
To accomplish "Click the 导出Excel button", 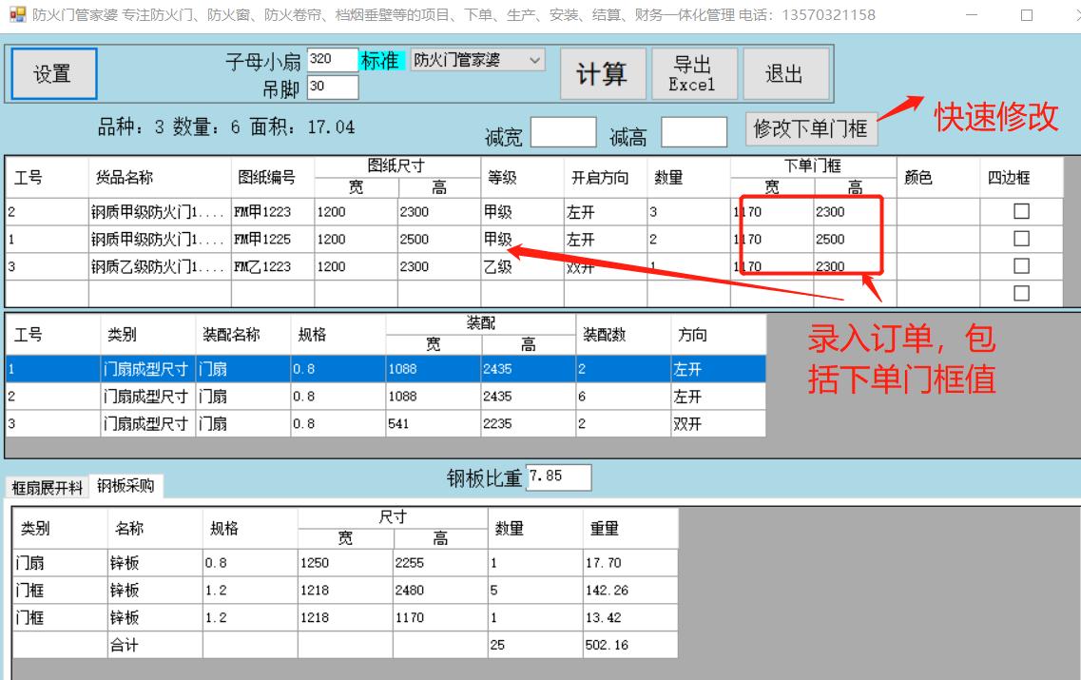I will pos(694,73).
